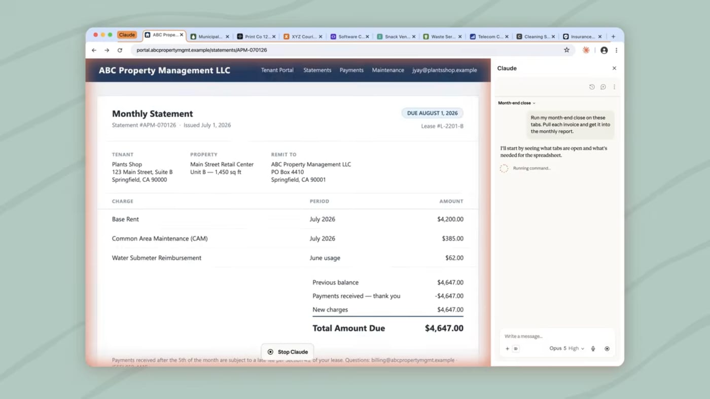Screen dimensions: 710x399
Task: Click the Base Rent charge row label
Action: (125, 219)
